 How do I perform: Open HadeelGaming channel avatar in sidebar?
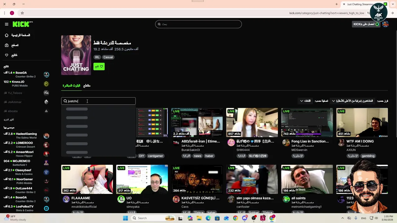tap(46, 136)
